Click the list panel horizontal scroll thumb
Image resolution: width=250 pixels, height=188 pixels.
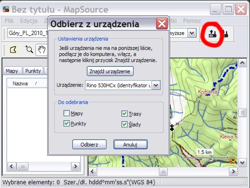(x=22, y=167)
